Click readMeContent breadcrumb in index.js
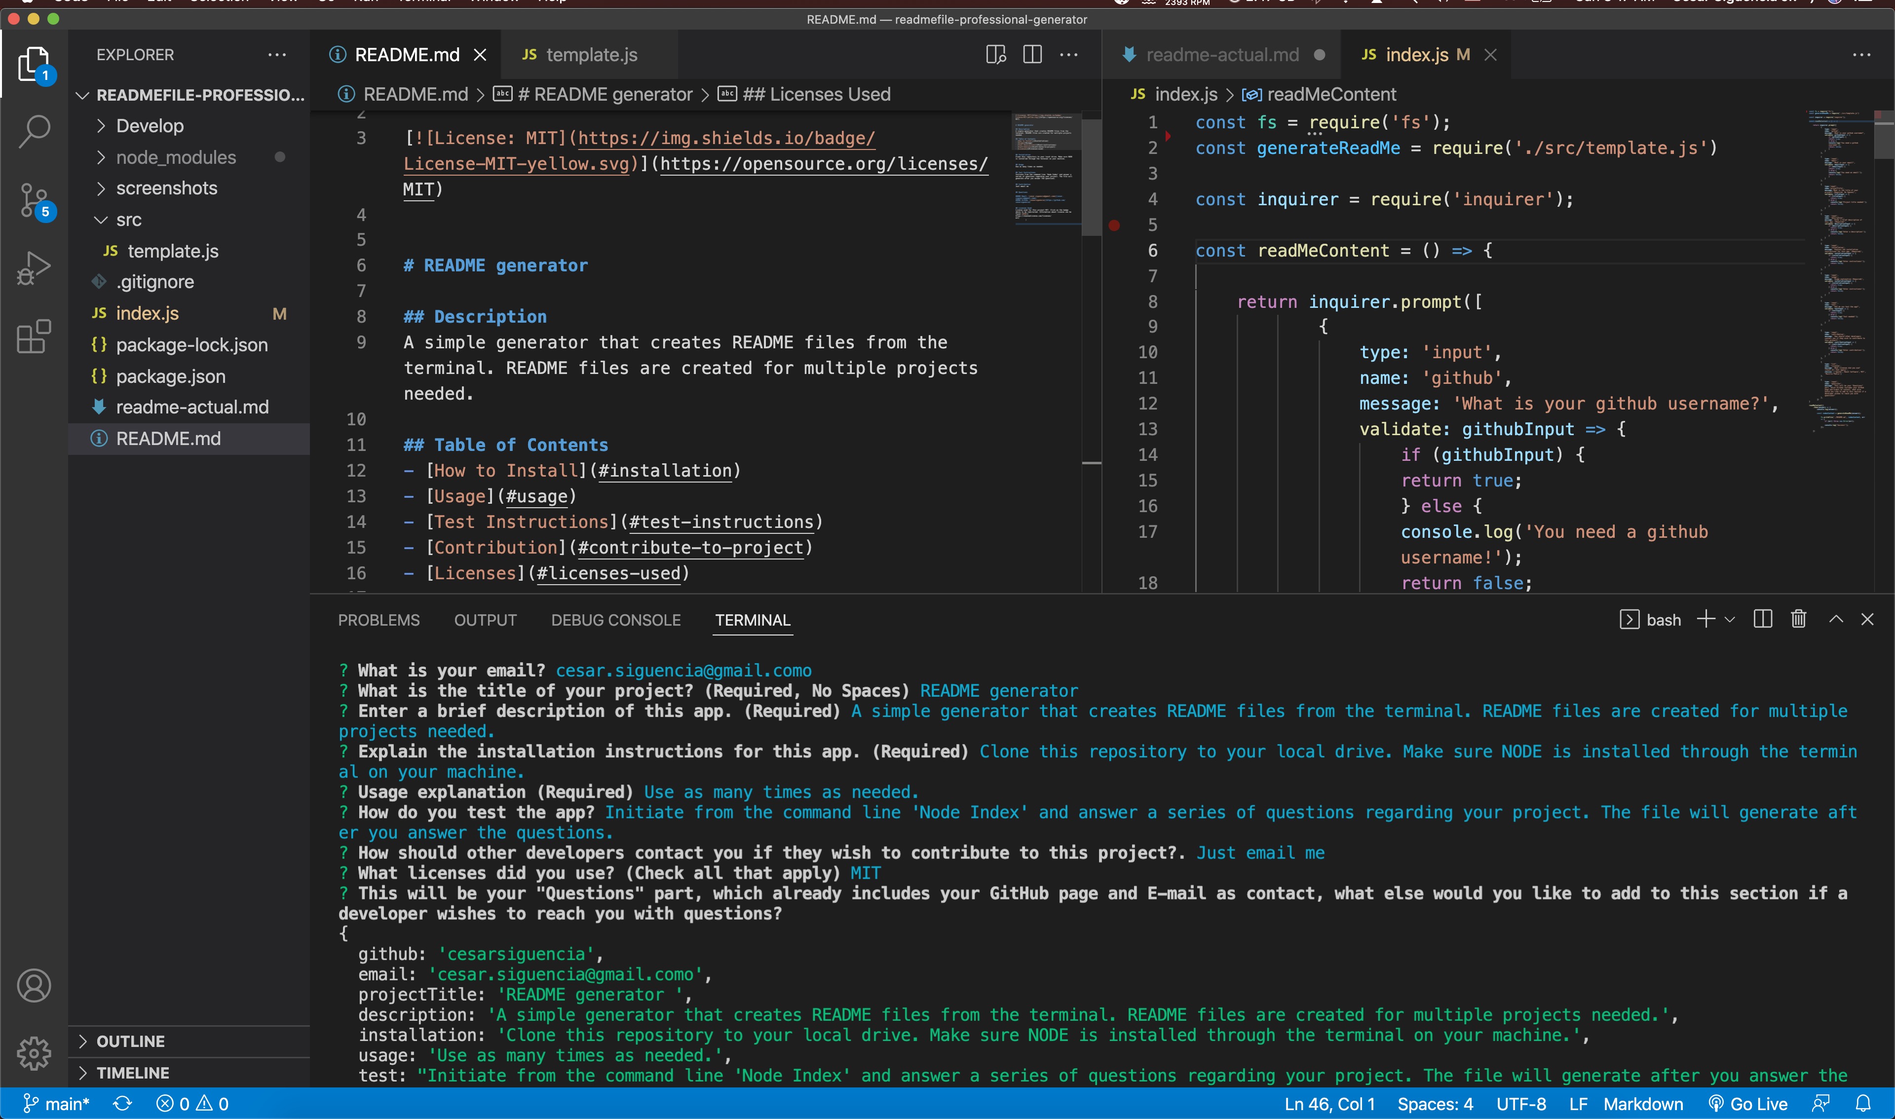Viewport: 1895px width, 1119px height. coord(1320,94)
